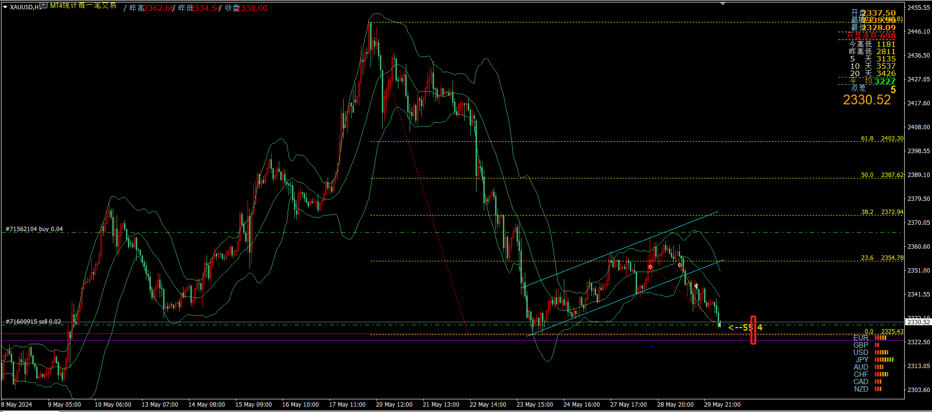Click the 收盘 2338.00 value
The width and height of the screenshot is (932, 412).
(246, 8)
